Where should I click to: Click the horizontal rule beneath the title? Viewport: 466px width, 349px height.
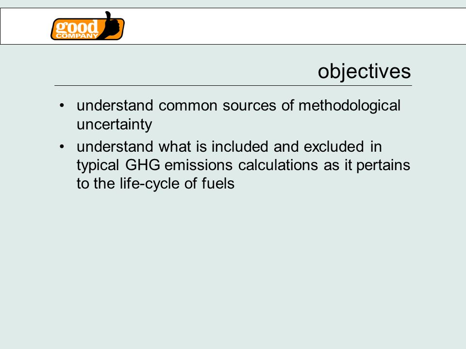click(233, 85)
